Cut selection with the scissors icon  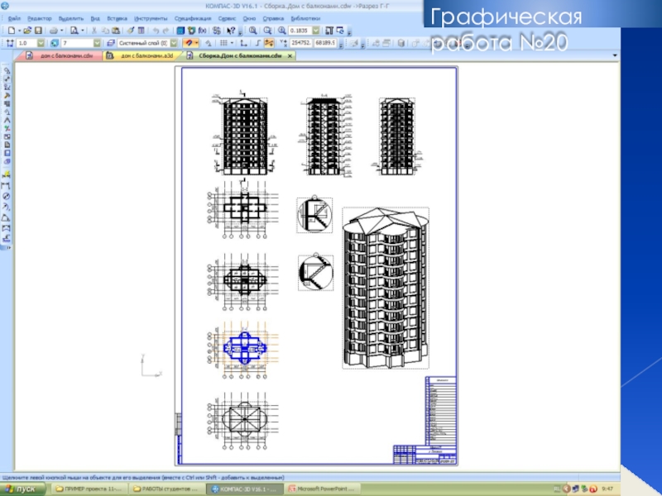94,31
